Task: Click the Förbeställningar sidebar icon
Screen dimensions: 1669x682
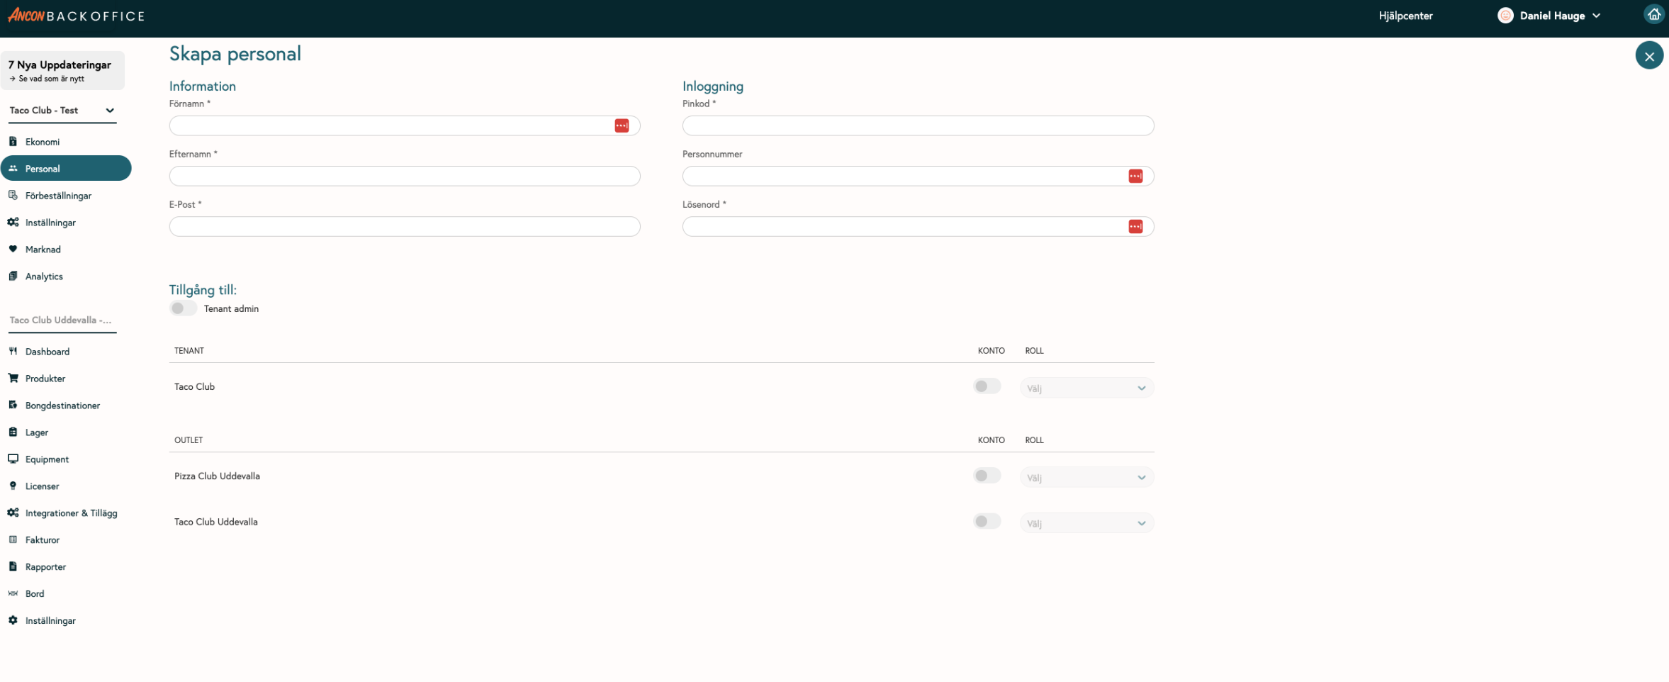Action: [x=13, y=196]
